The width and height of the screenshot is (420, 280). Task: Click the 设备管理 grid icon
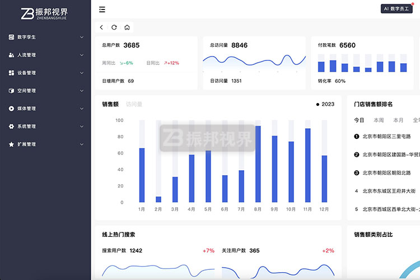tap(11, 73)
